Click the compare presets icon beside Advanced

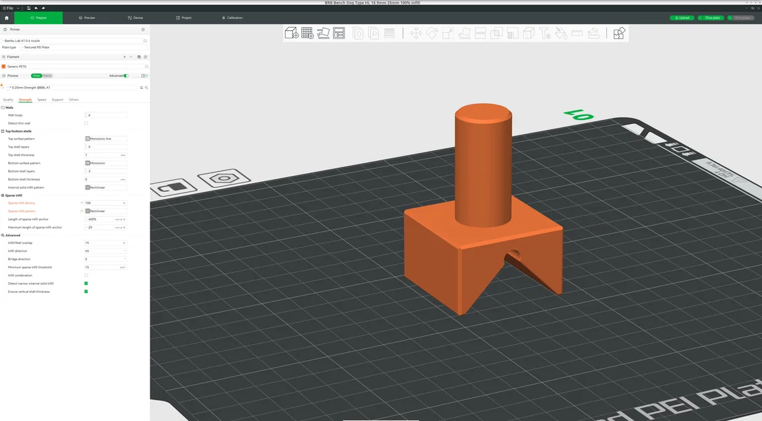(144, 75)
